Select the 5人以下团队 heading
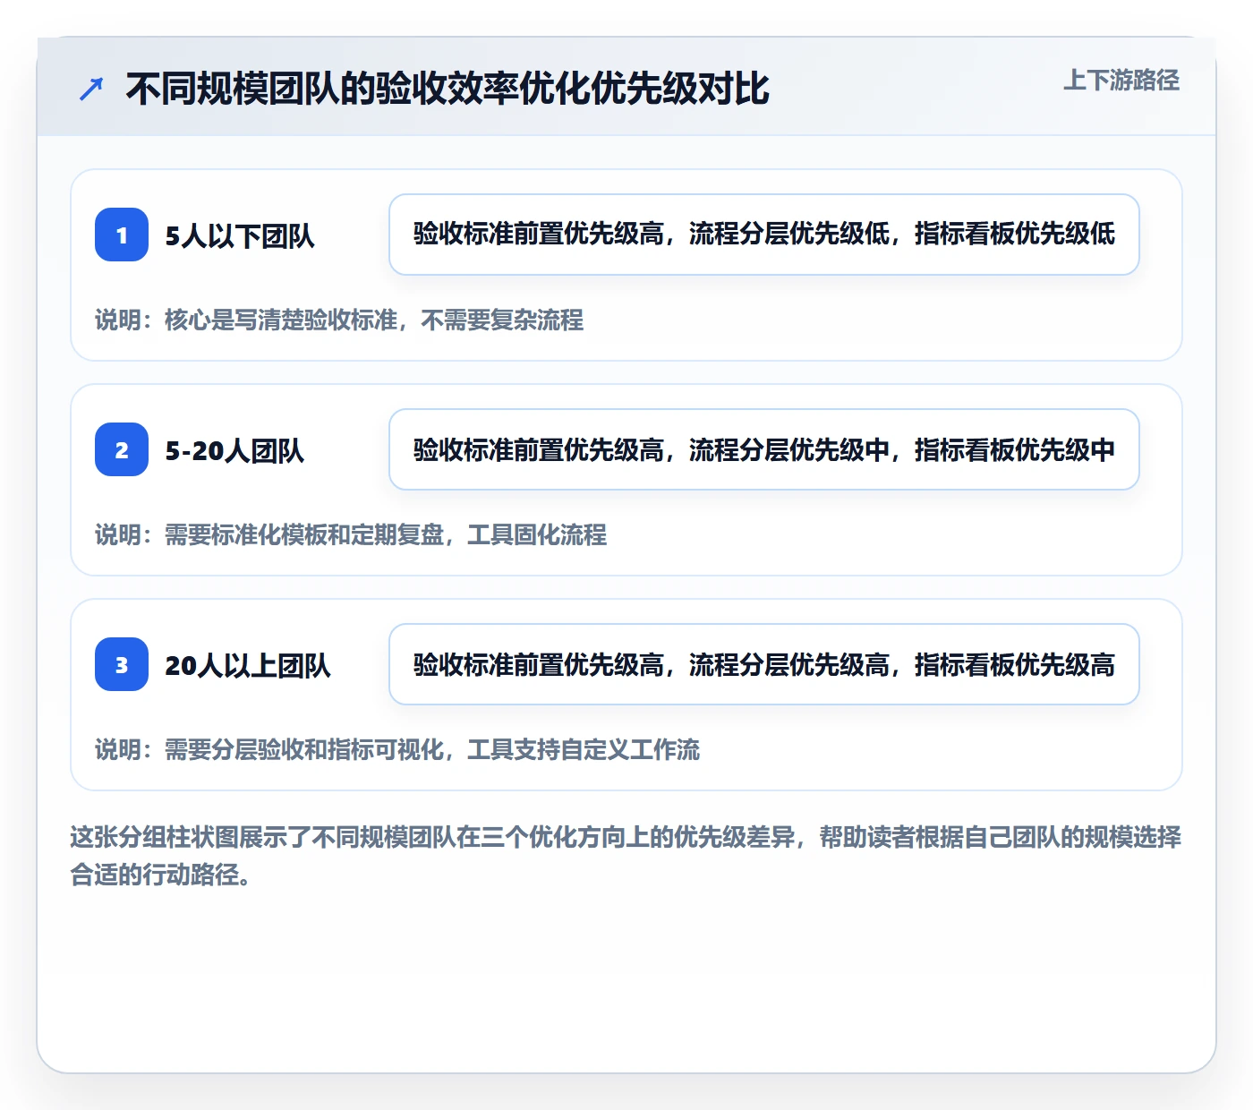 pos(240,235)
